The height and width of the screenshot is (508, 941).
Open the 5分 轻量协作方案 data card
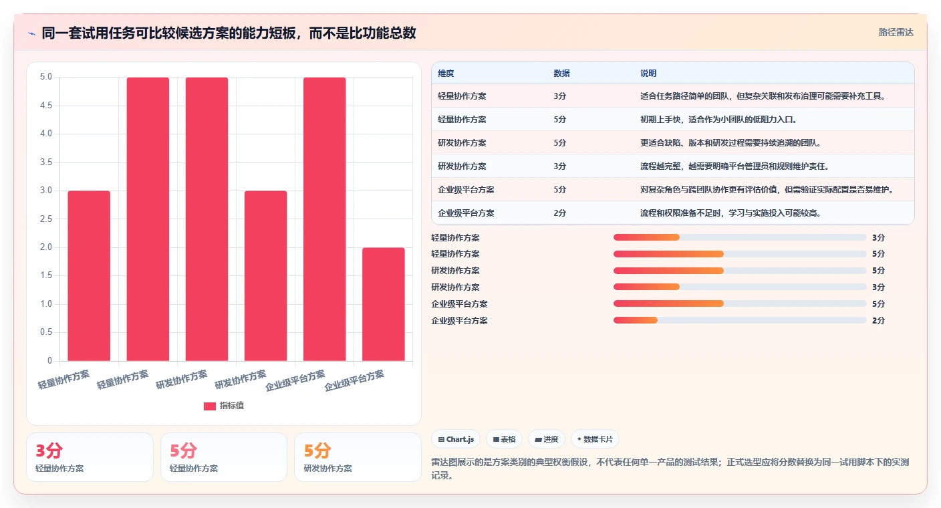point(224,457)
